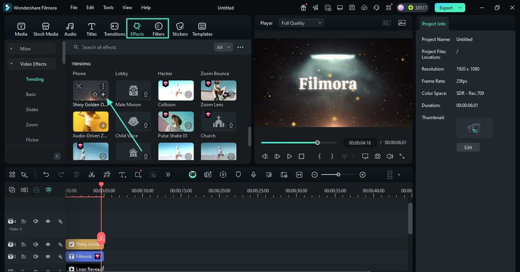Click the voiceover microphone icon

tap(254, 175)
